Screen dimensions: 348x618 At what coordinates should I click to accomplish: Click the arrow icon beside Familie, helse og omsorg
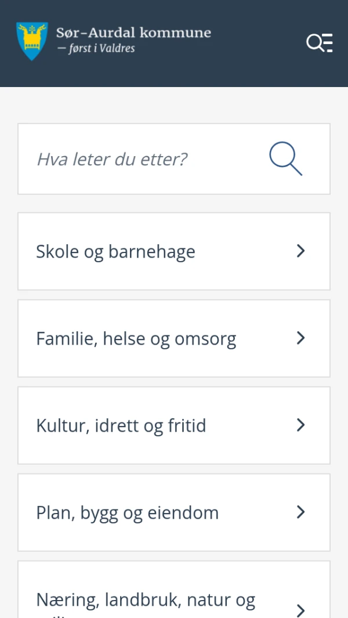(x=300, y=338)
